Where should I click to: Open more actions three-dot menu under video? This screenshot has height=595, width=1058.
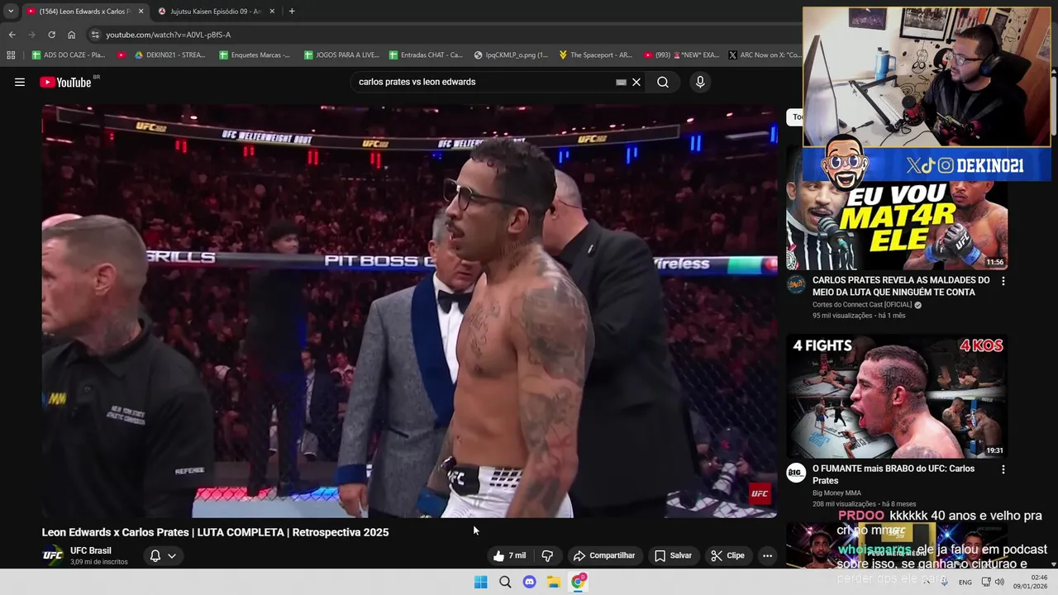point(767,555)
